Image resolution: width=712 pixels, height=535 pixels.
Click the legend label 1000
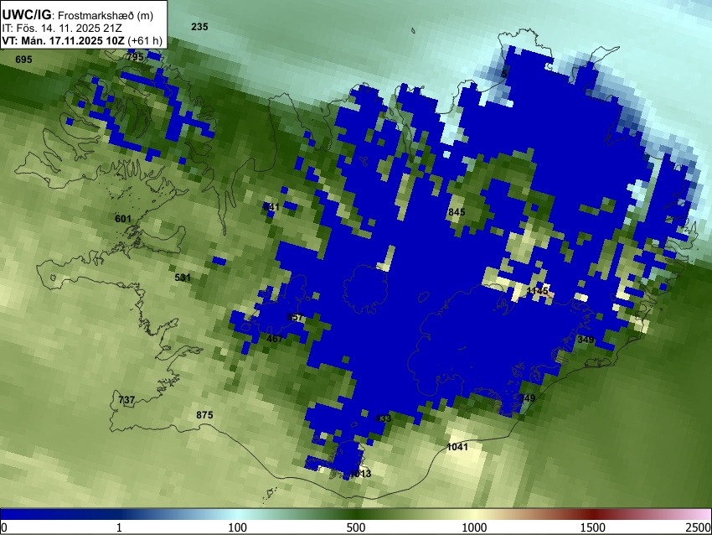point(474,527)
